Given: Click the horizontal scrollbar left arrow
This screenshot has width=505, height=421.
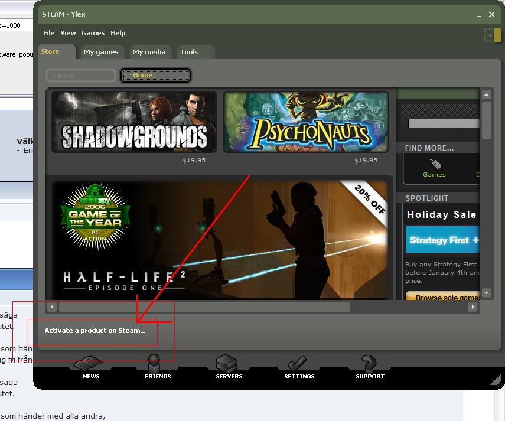Looking at the screenshot, I should click(52, 306).
